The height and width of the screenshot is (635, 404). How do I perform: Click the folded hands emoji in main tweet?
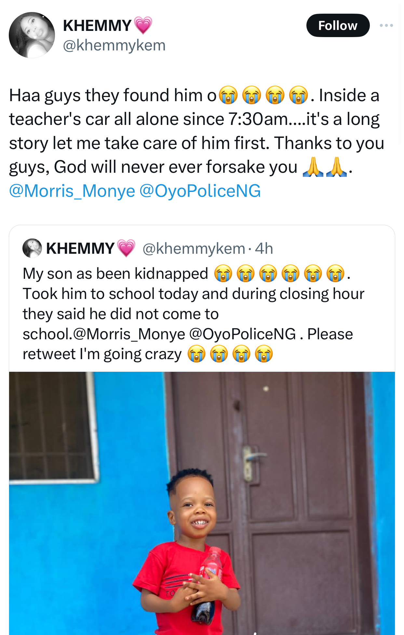click(x=313, y=167)
